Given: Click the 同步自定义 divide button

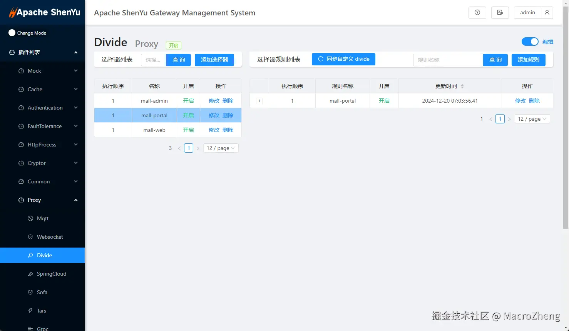Looking at the screenshot, I should [343, 59].
